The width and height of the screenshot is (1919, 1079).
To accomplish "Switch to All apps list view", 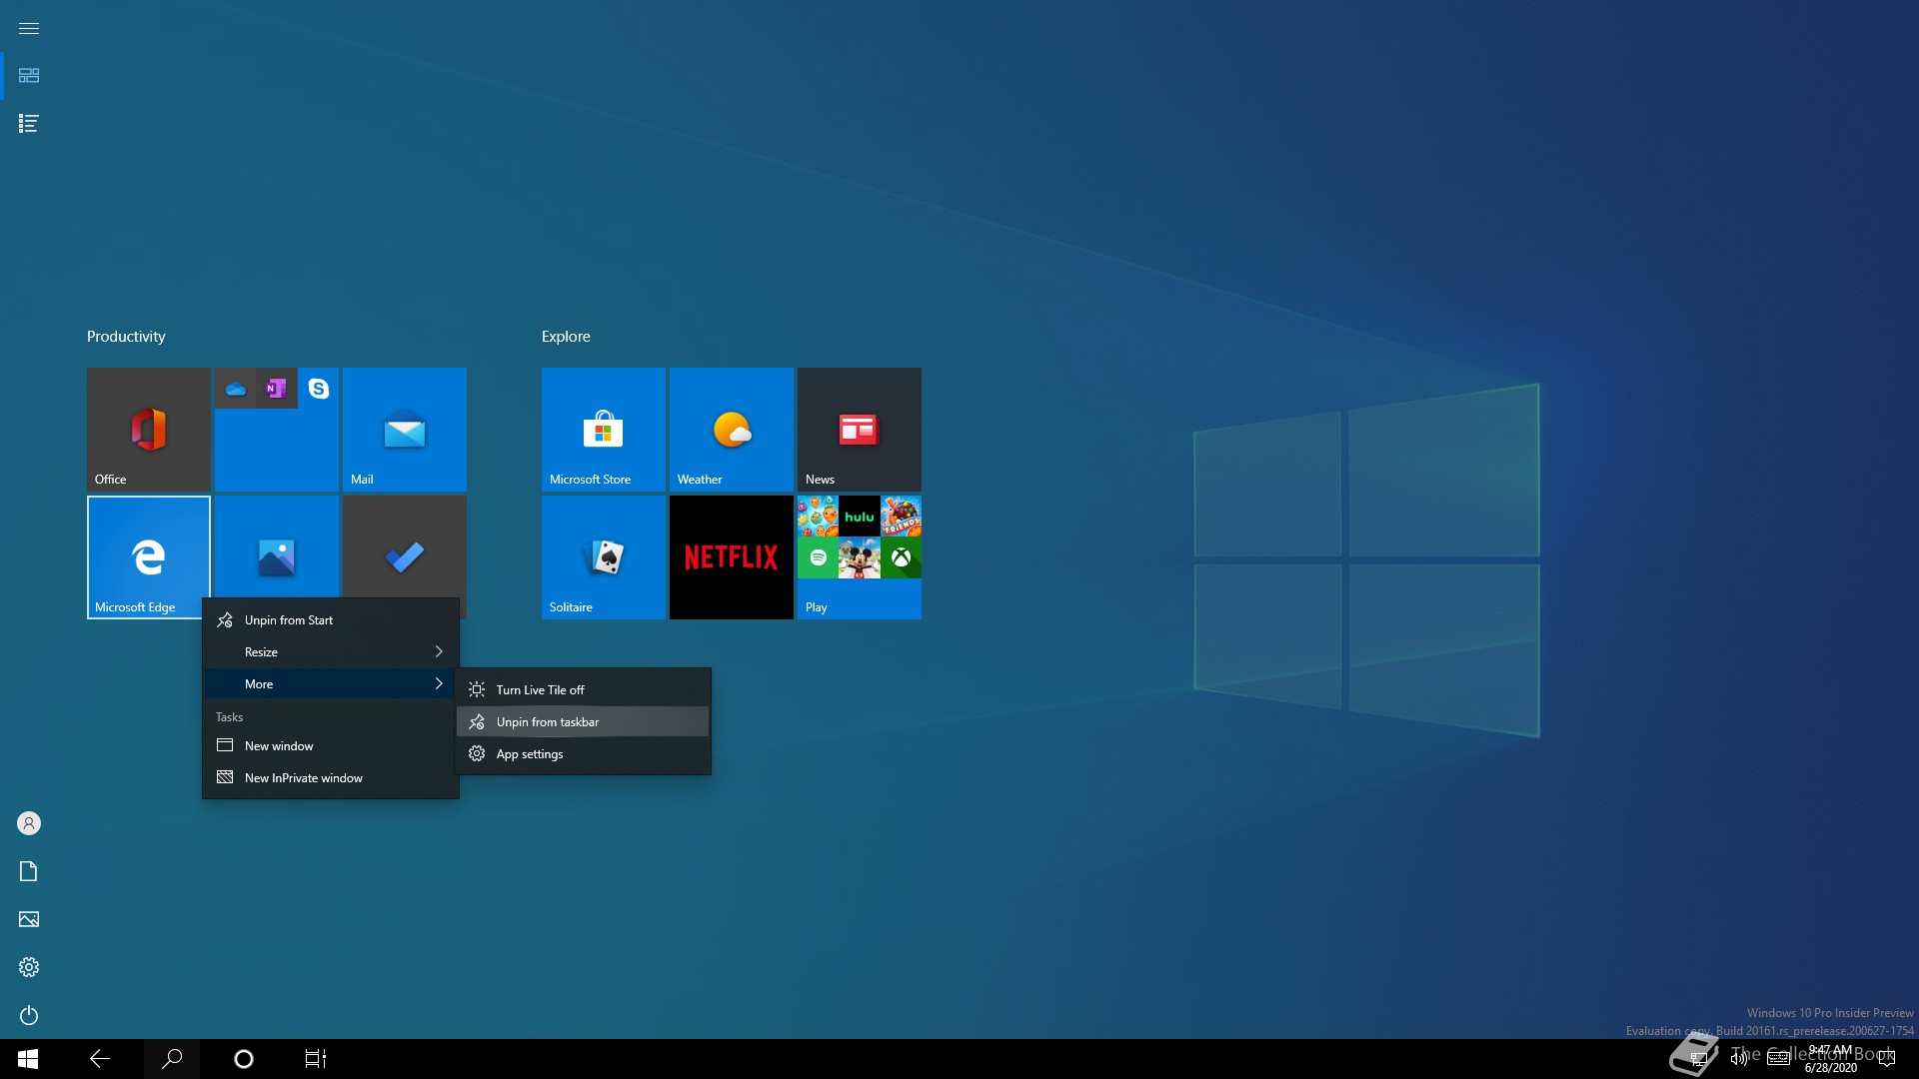I will (x=29, y=124).
